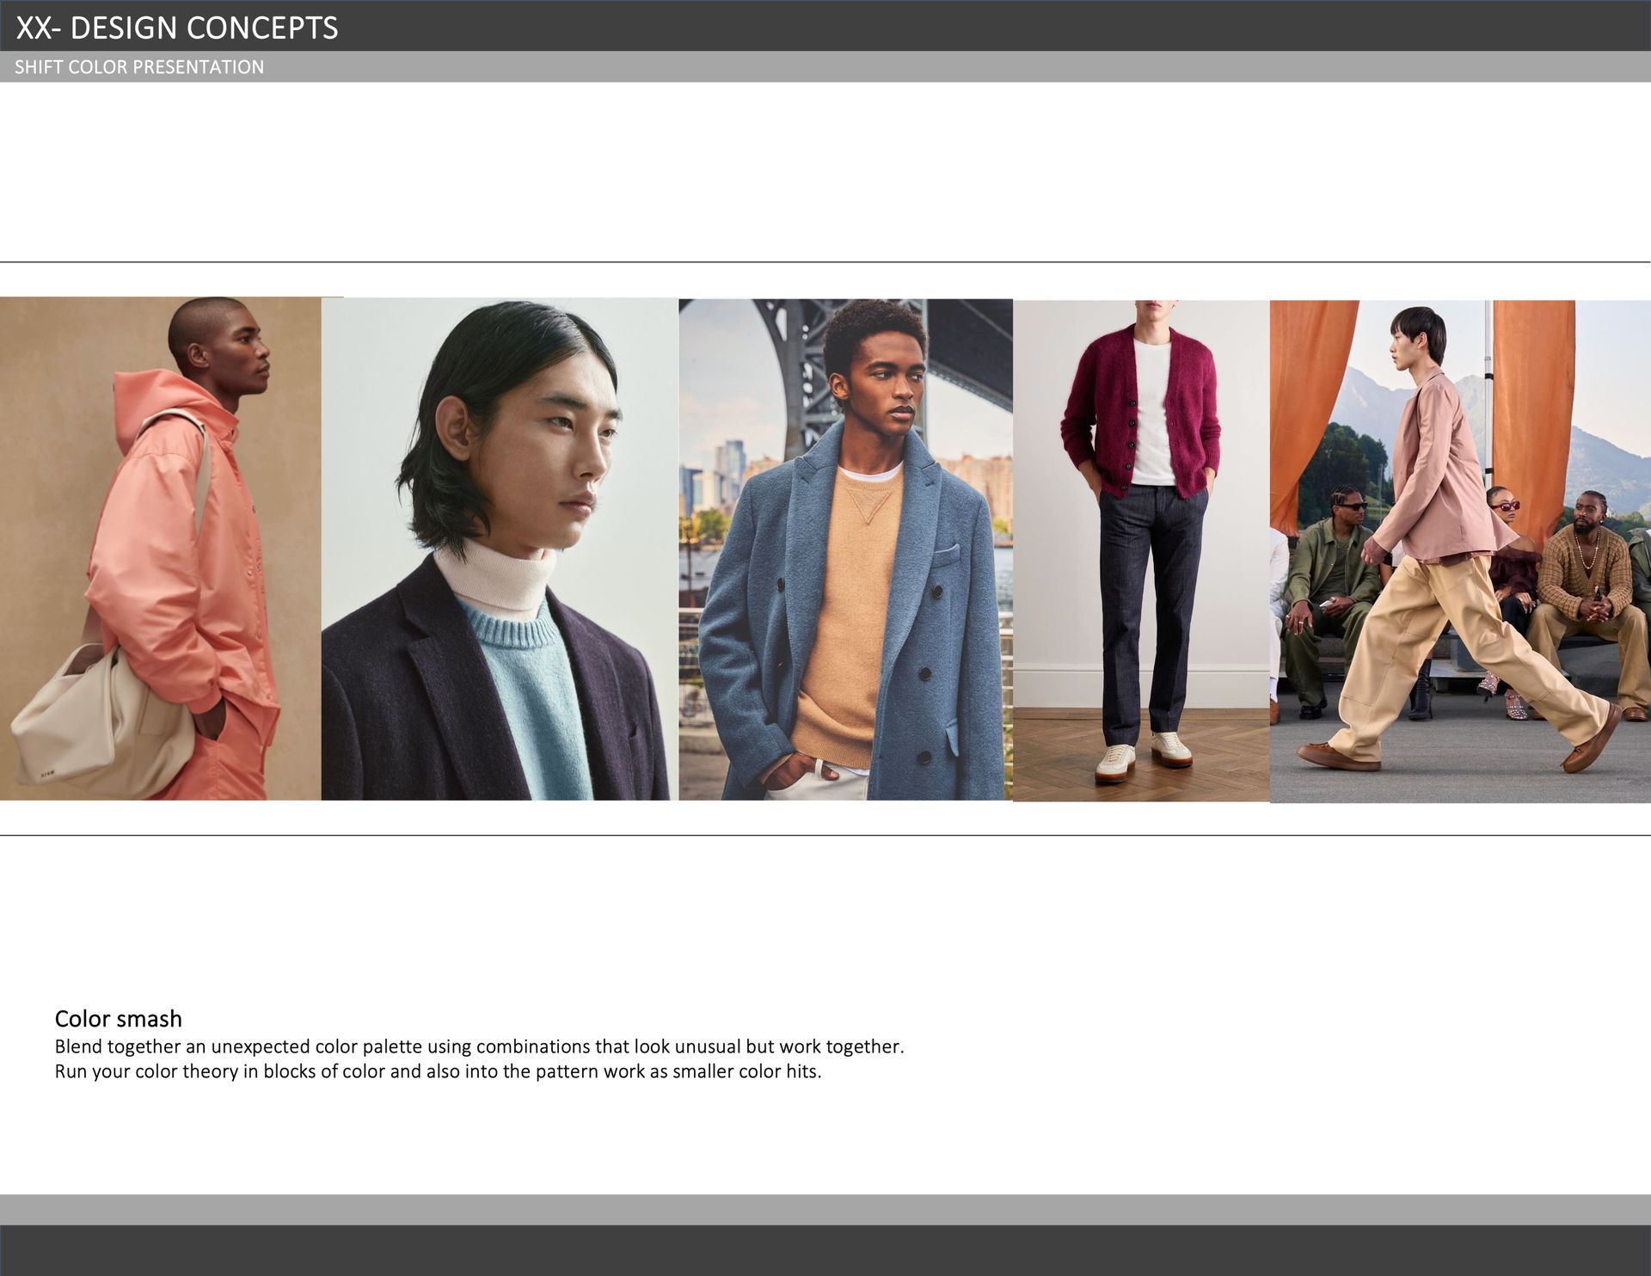Click the divider line below the photos
This screenshot has width=1651, height=1276.
point(825,835)
